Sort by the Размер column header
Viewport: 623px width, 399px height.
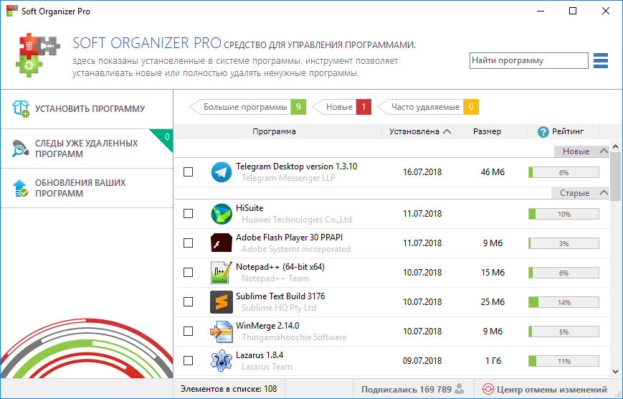coord(487,131)
